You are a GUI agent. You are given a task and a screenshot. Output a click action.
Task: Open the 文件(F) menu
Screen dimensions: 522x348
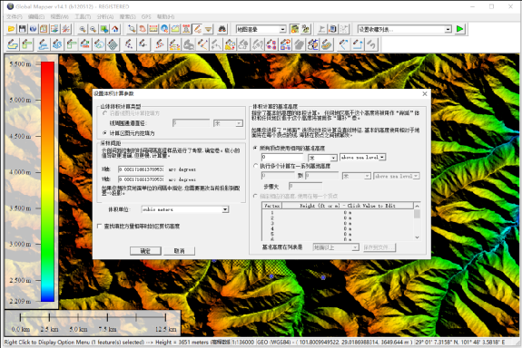pyautogui.click(x=15, y=16)
